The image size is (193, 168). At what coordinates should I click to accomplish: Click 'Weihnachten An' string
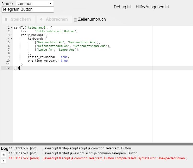coord(50,42)
